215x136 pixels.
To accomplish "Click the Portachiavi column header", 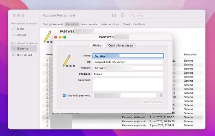I will pos(191,55).
